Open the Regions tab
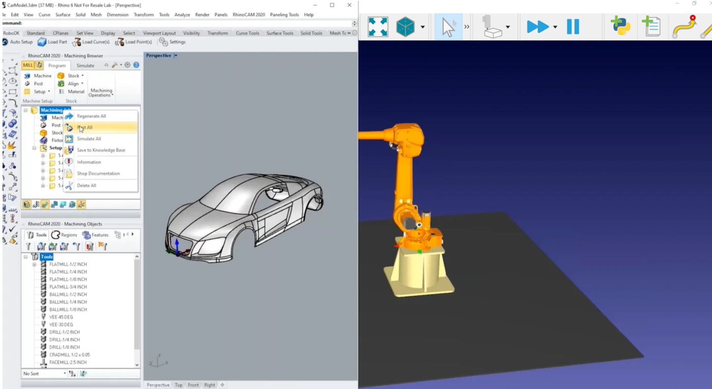712x389 pixels. click(x=64, y=235)
